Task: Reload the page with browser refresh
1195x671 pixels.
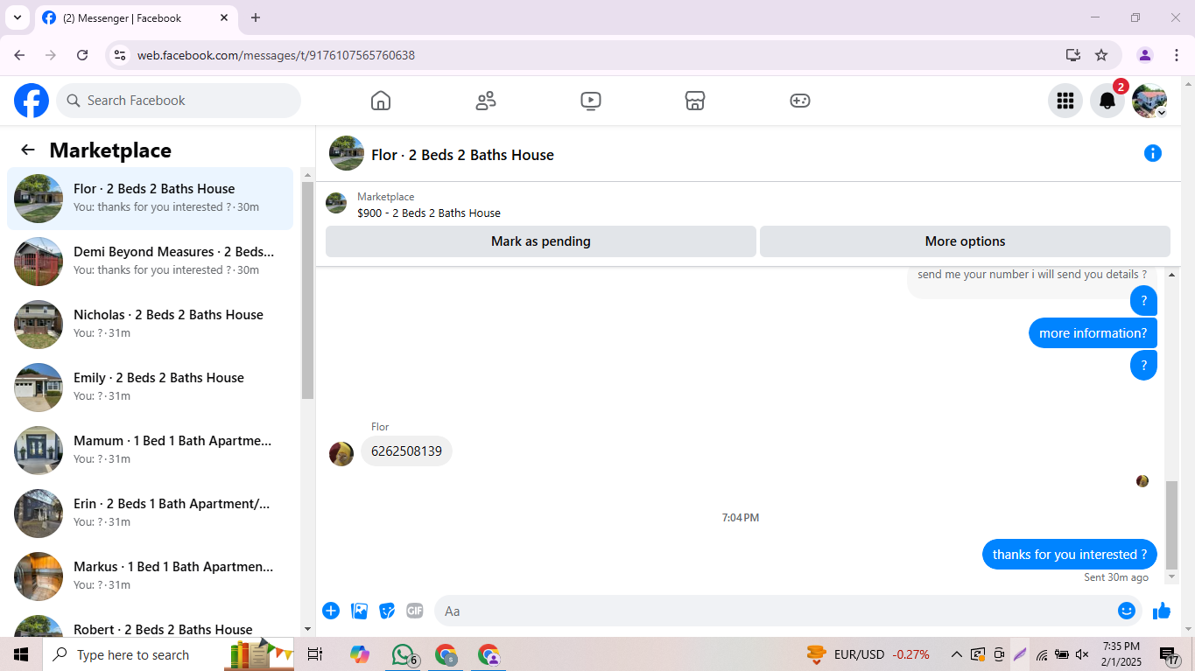Action: [x=82, y=55]
